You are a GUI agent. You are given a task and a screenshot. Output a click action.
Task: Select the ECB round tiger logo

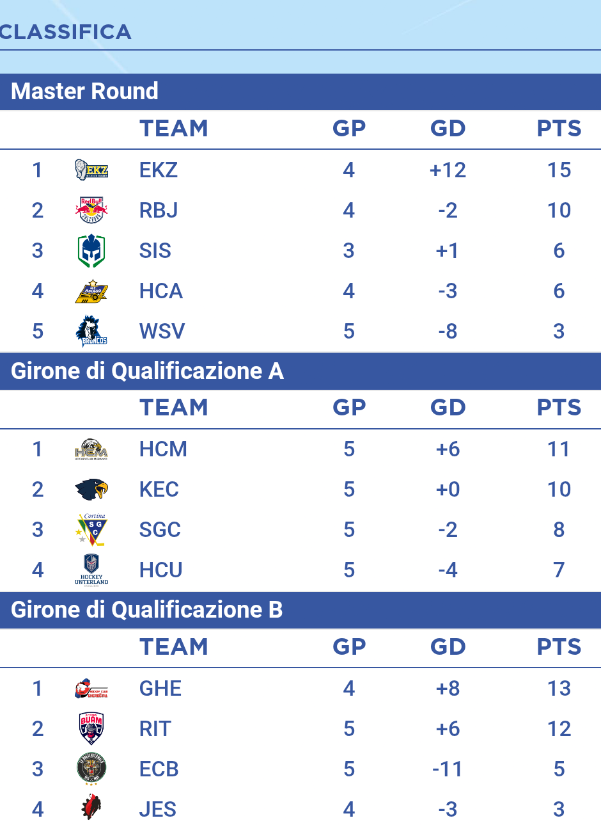tap(91, 769)
